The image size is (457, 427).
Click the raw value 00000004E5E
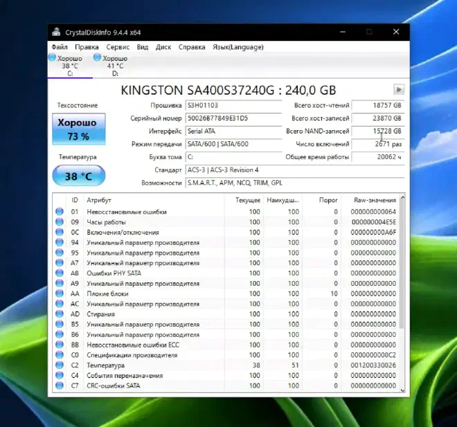tap(374, 222)
